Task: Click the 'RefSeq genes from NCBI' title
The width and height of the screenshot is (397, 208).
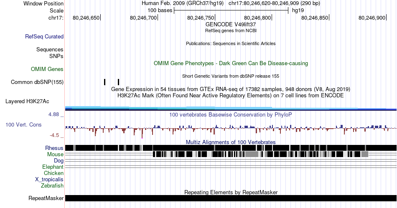Action: (x=231, y=30)
